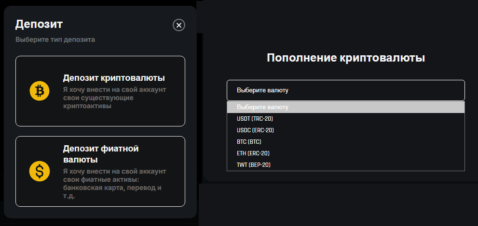Select the "Депозит фиатной валюты" card title
Viewport: 478px width, 226px height.
(101, 154)
